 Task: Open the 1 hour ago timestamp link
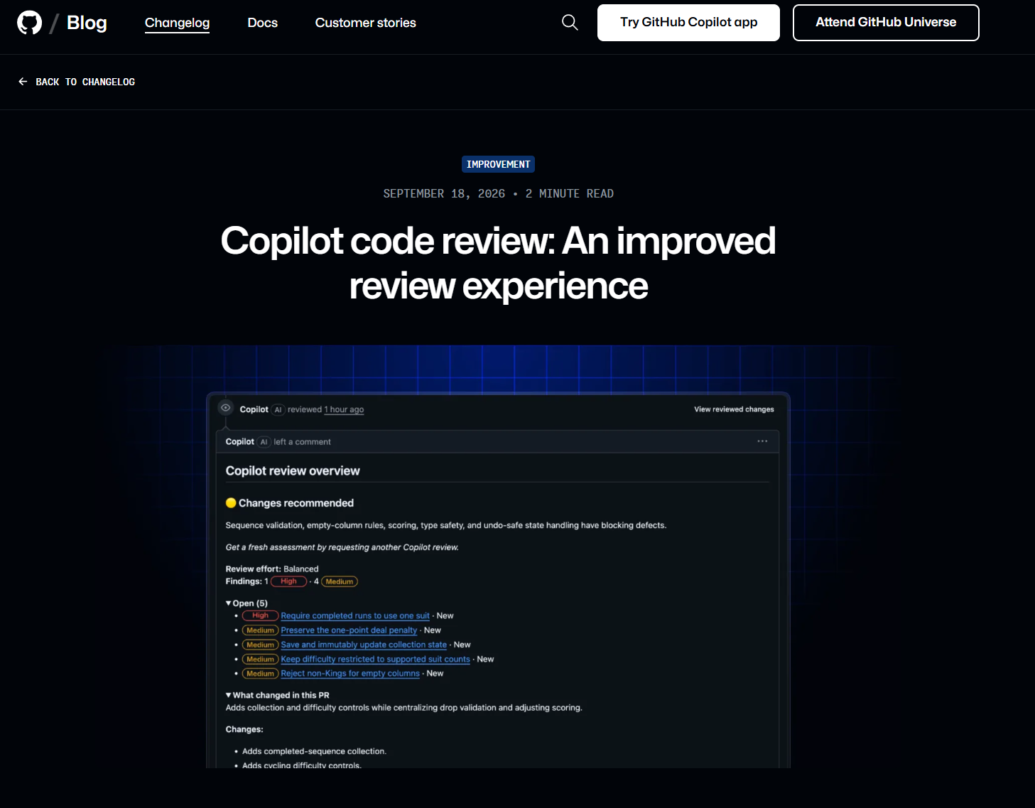pyautogui.click(x=344, y=409)
